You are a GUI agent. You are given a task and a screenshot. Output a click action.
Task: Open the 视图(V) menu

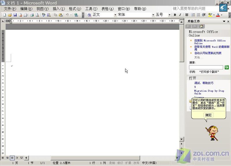[42, 9]
